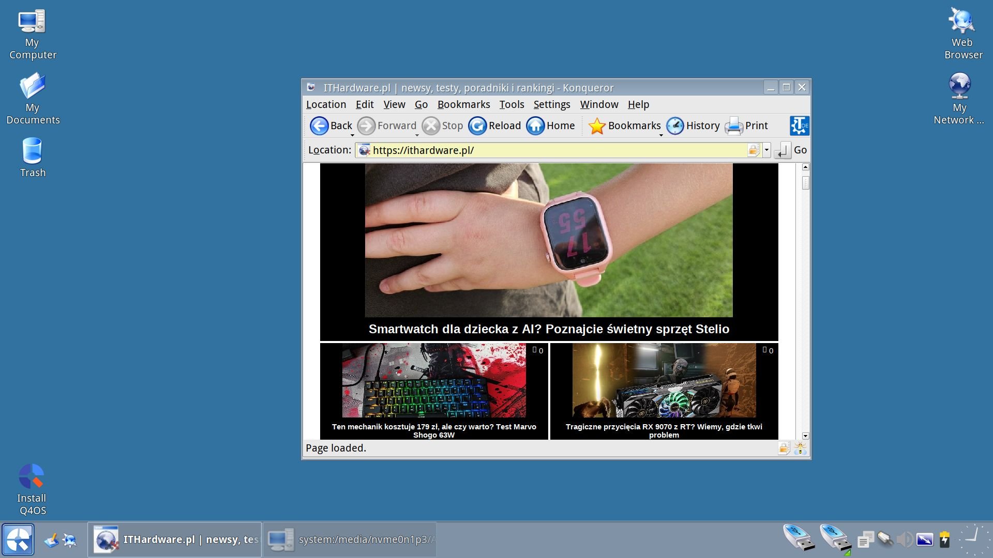Click the vertical scrollbar handle
The image size is (993, 558).
point(805,183)
